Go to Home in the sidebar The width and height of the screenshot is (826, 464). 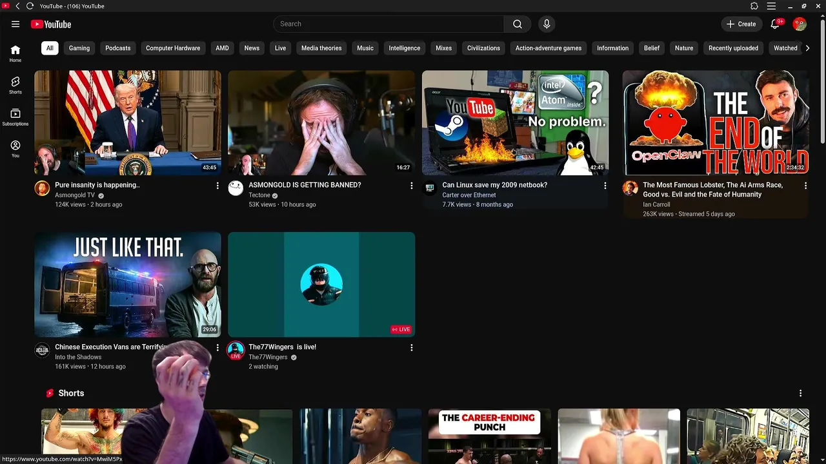click(x=15, y=53)
